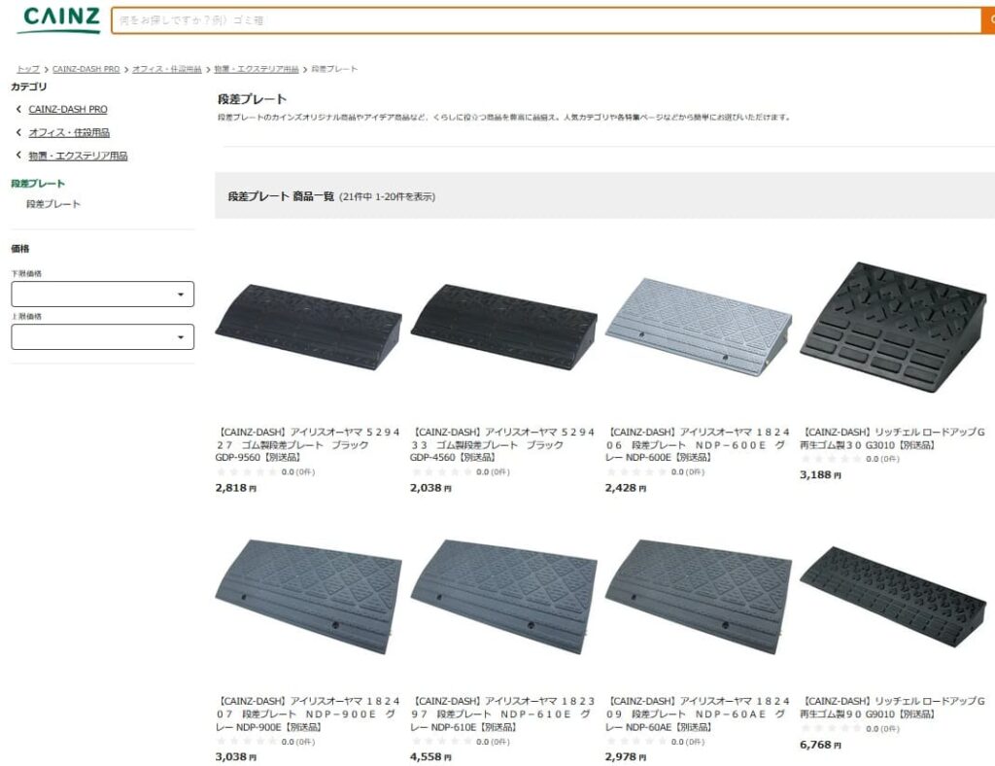Click the カテゴリ sidebar heading
This screenshot has width=995, height=766.
28,87
